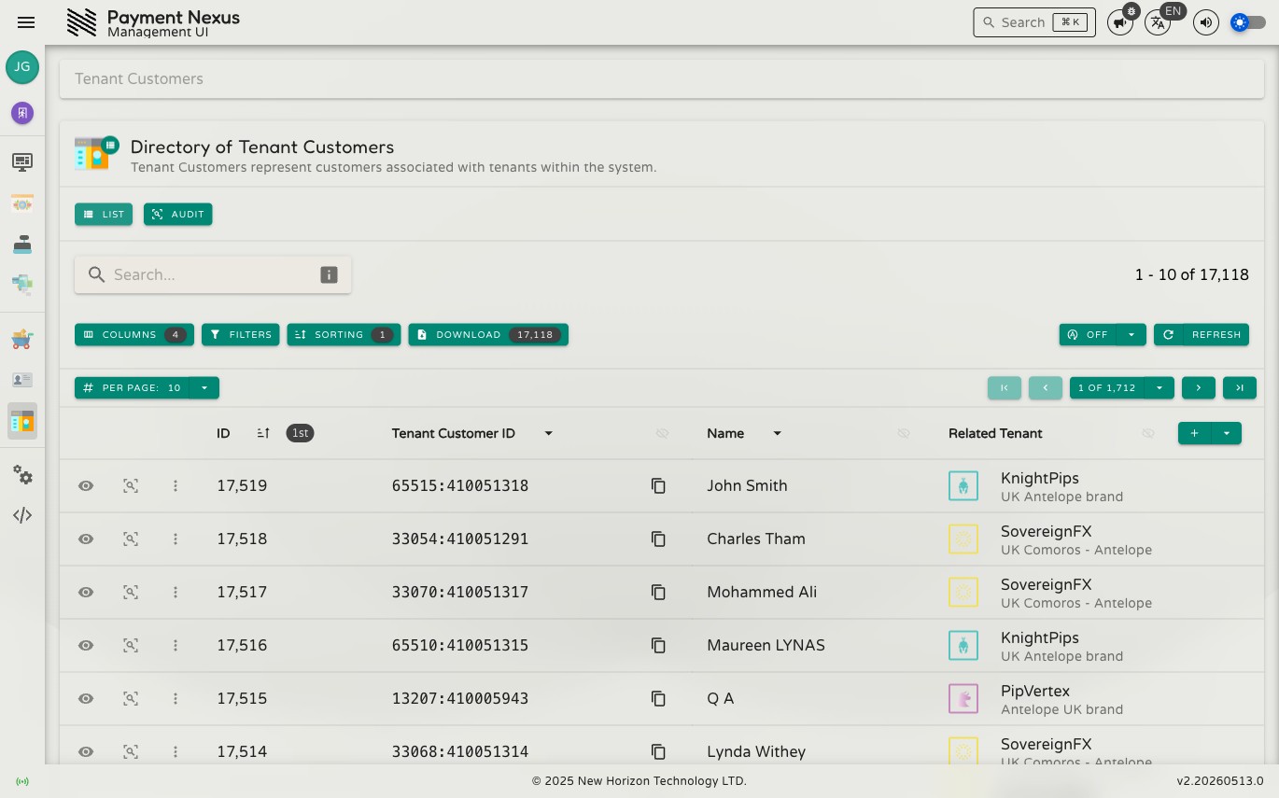Open audit for row 17,519
The image size is (1279, 798).
click(131, 485)
